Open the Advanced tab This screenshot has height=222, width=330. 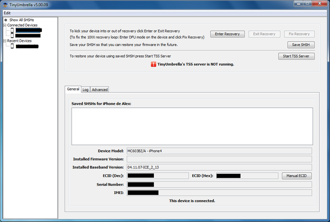click(100, 90)
